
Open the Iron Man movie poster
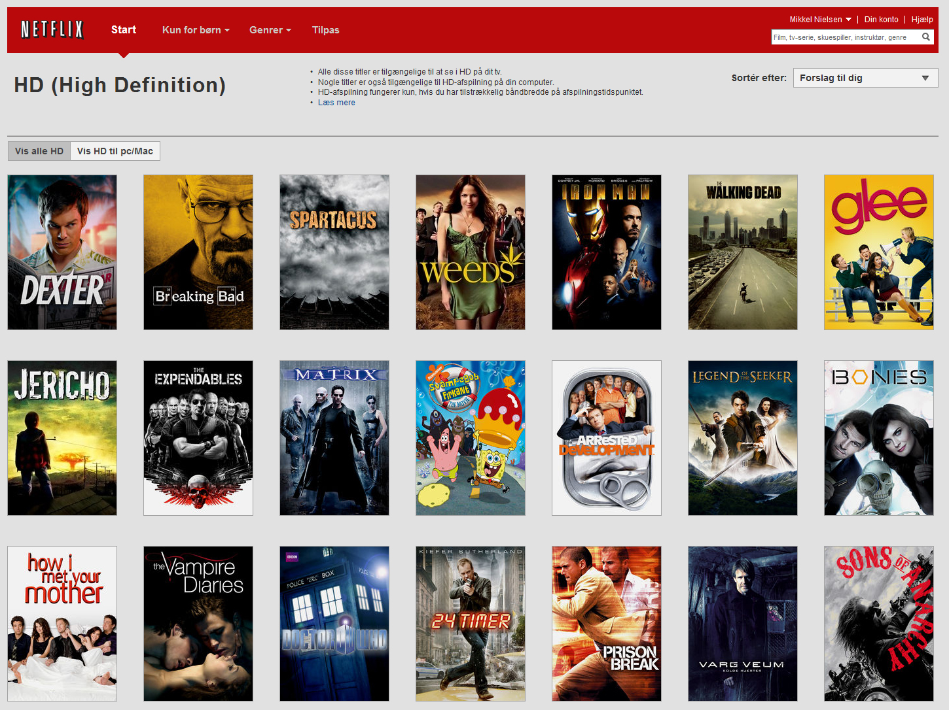607,252
